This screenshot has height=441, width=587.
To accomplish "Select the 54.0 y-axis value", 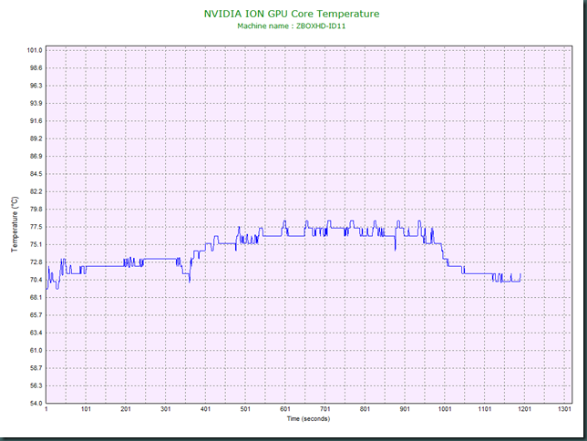I will tap(36, 404).
